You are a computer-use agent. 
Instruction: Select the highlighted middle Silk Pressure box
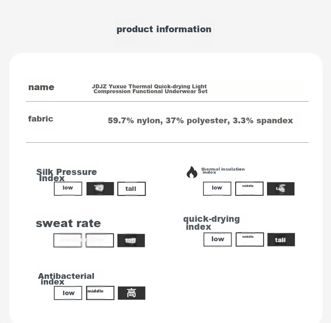coord(100,189)
